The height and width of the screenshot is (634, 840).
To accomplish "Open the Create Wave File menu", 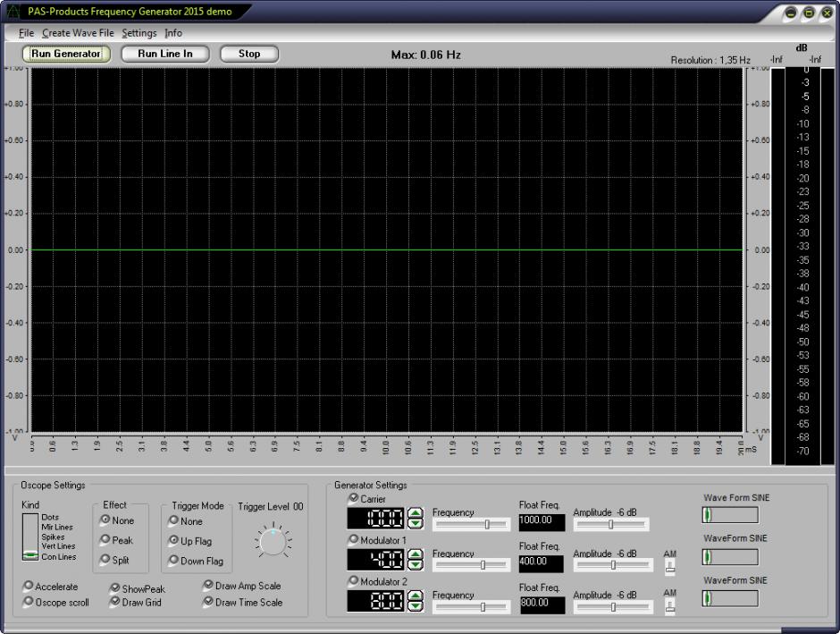I will point(78,33).
